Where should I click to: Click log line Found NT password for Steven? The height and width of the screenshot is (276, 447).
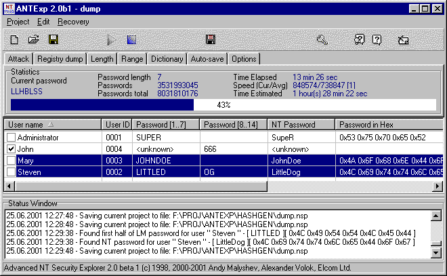[x=211, y=242]
